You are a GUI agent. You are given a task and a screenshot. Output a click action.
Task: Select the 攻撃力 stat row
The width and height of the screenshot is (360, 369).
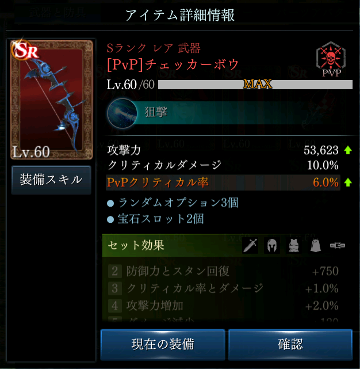(x=229, y=150)
